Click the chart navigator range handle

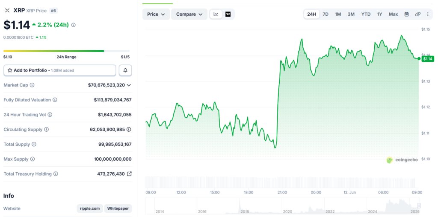[419, 205]
